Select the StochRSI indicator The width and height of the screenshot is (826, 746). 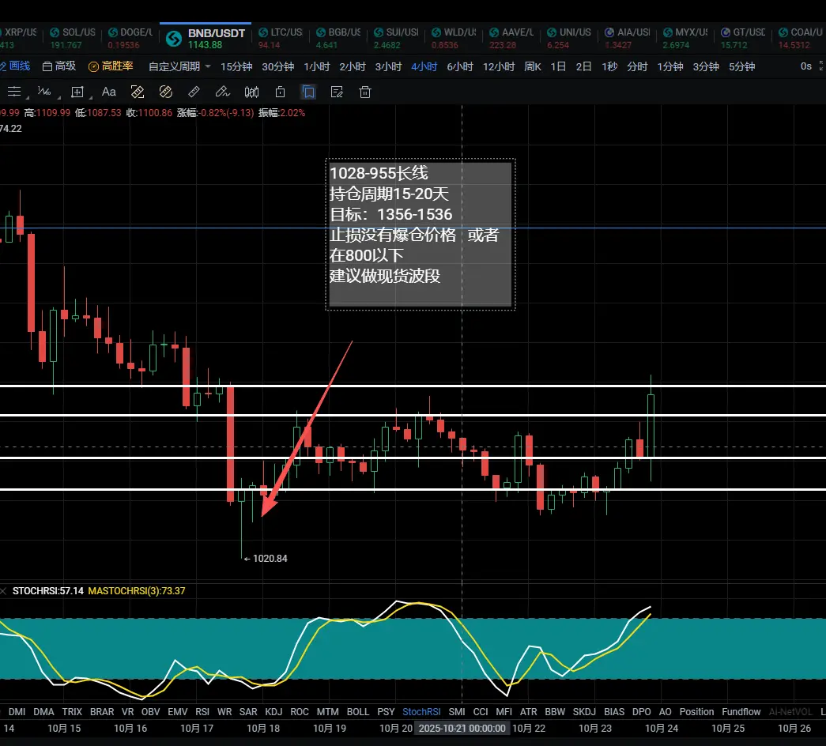[x=421, y=712]
